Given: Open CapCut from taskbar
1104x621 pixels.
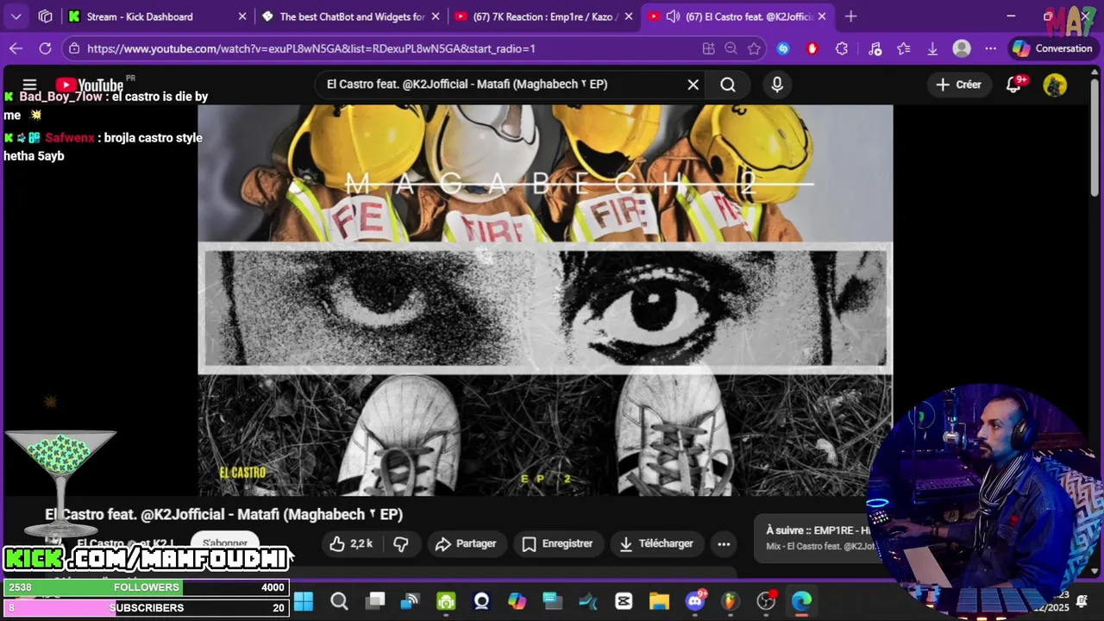Looking at the screenshot, I should 624,601.
